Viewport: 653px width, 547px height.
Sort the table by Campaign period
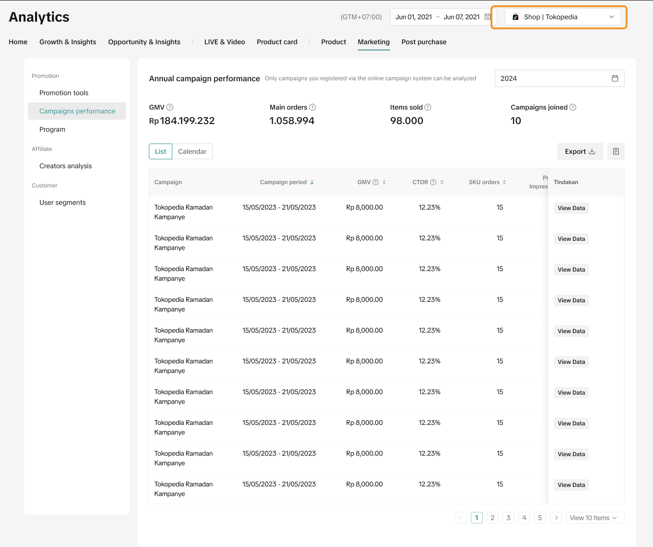(x=312, y=182)
